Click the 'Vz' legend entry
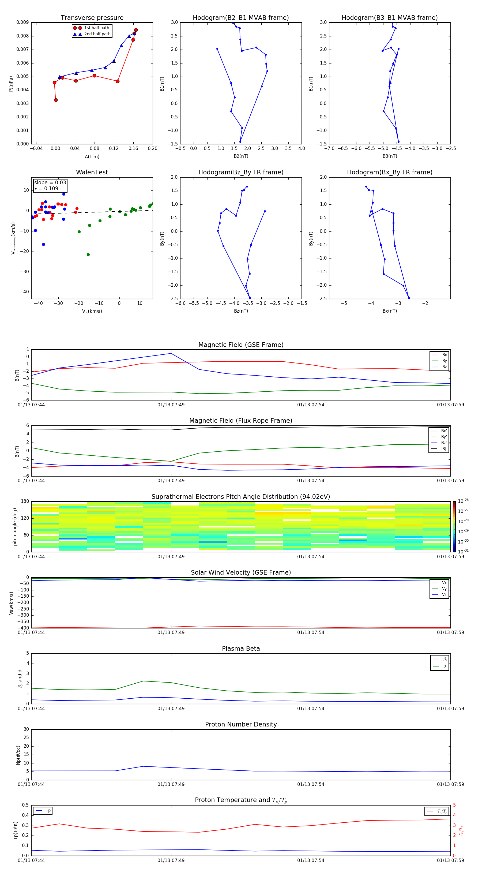This screenshot has height=884, width=482. [x=439, y=595]
